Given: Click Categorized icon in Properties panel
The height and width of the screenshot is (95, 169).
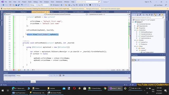Looking at the screenshot, I should 133,60.
